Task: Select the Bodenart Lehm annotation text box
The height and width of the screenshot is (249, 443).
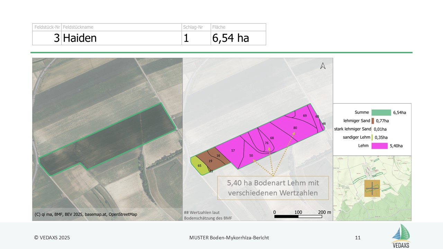Action: click(273, 188)
